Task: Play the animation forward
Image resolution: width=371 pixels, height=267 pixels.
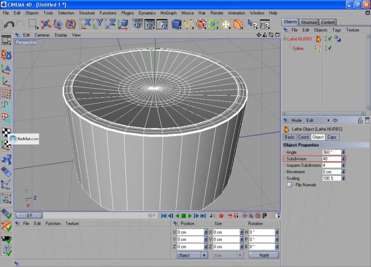Action: click(190, 216)
